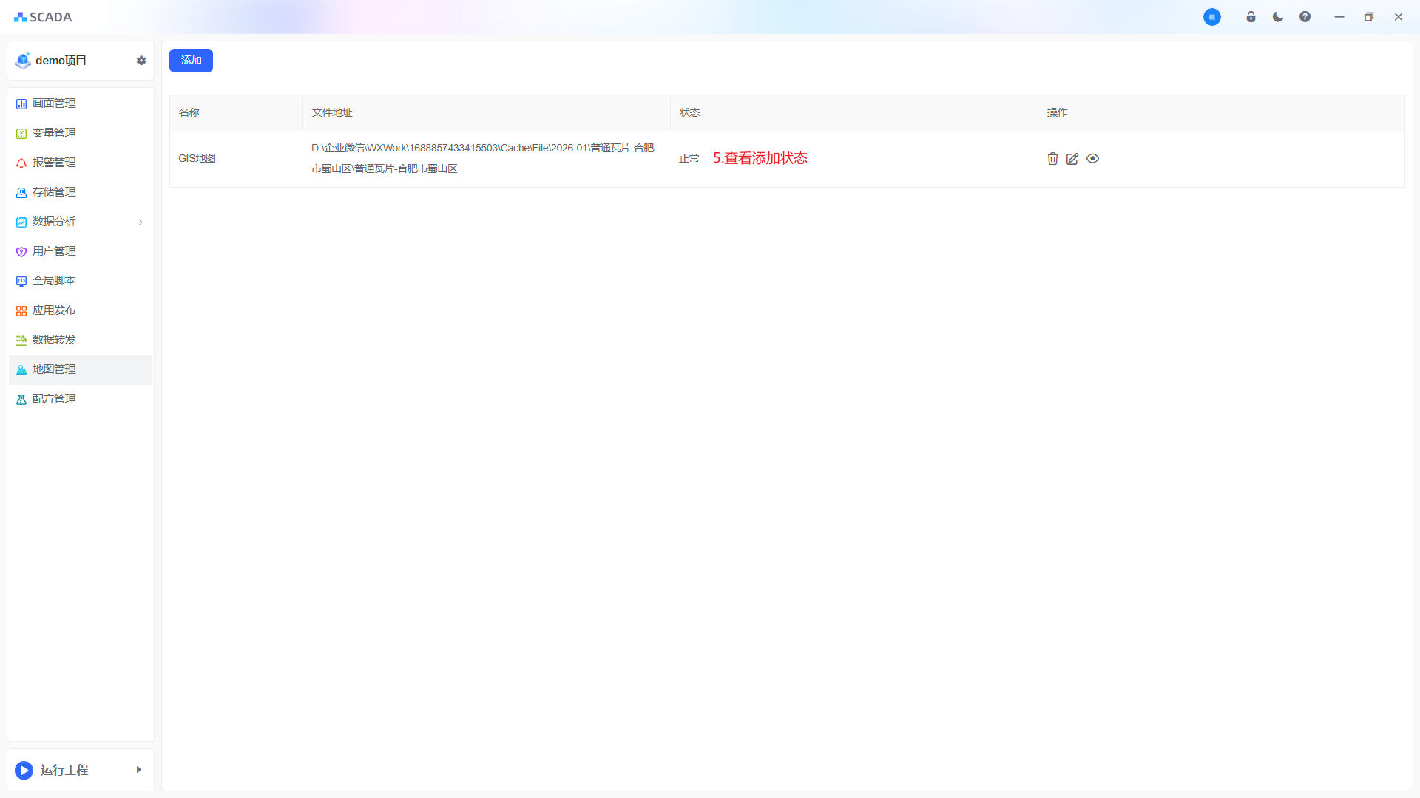This screenshot has width=1420, height=798.
Task: Click the GIS地图 file path text
Action: coord(482,158)
